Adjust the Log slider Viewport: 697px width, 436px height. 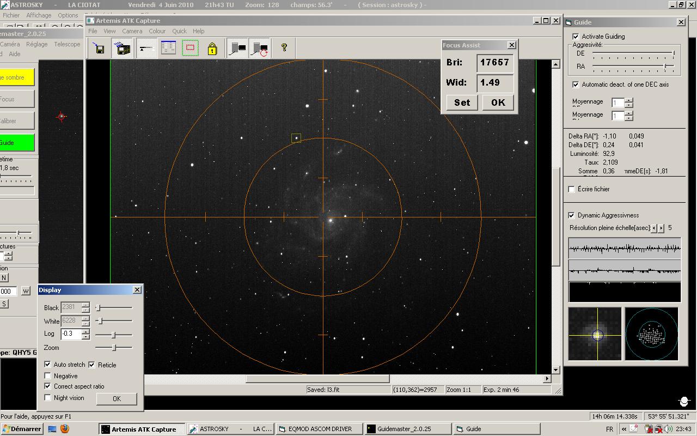[114, 335]
